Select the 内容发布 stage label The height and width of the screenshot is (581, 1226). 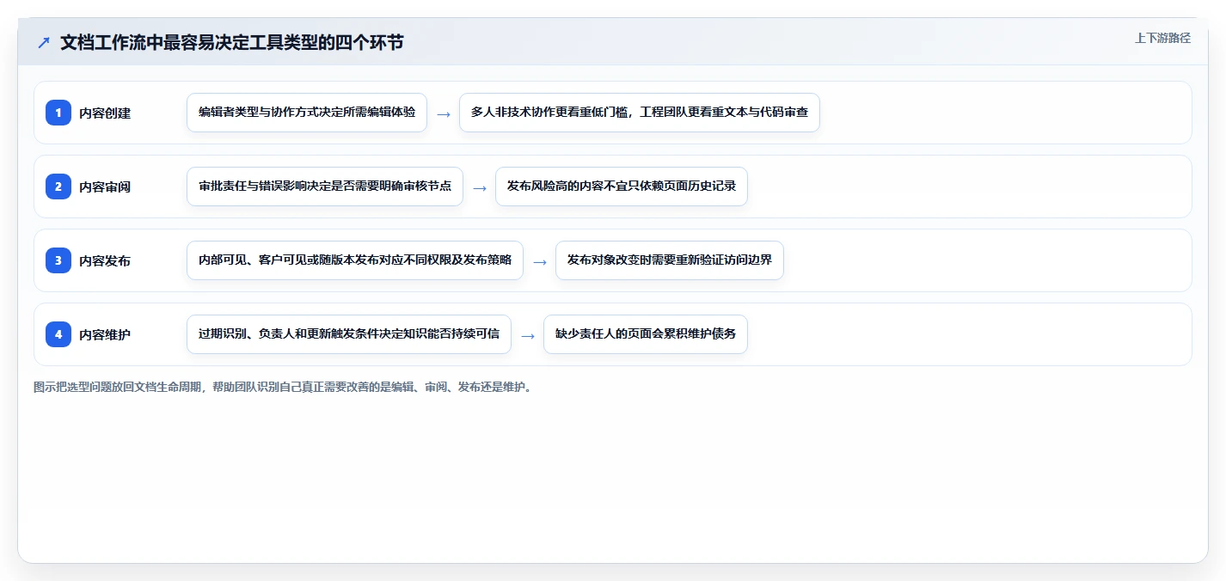click(105, 260)
